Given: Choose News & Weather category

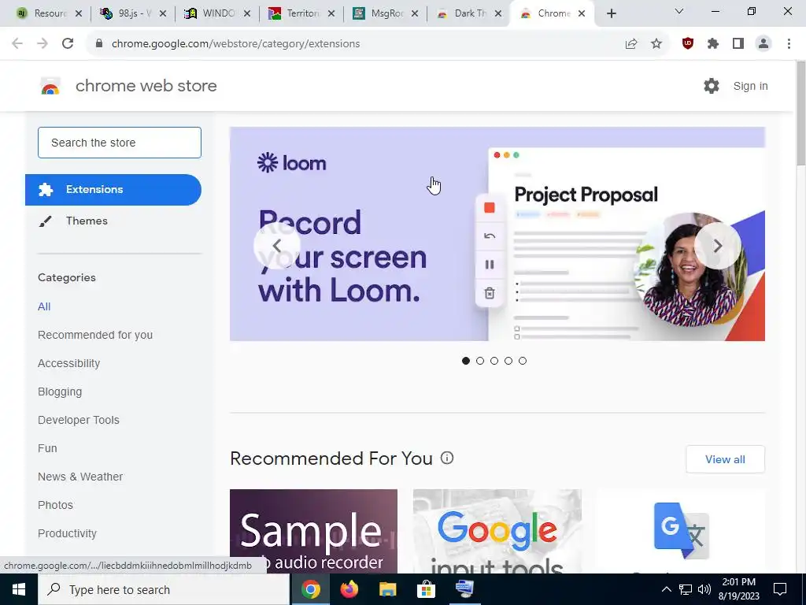Looking at the screenshot, I should 80,477.
